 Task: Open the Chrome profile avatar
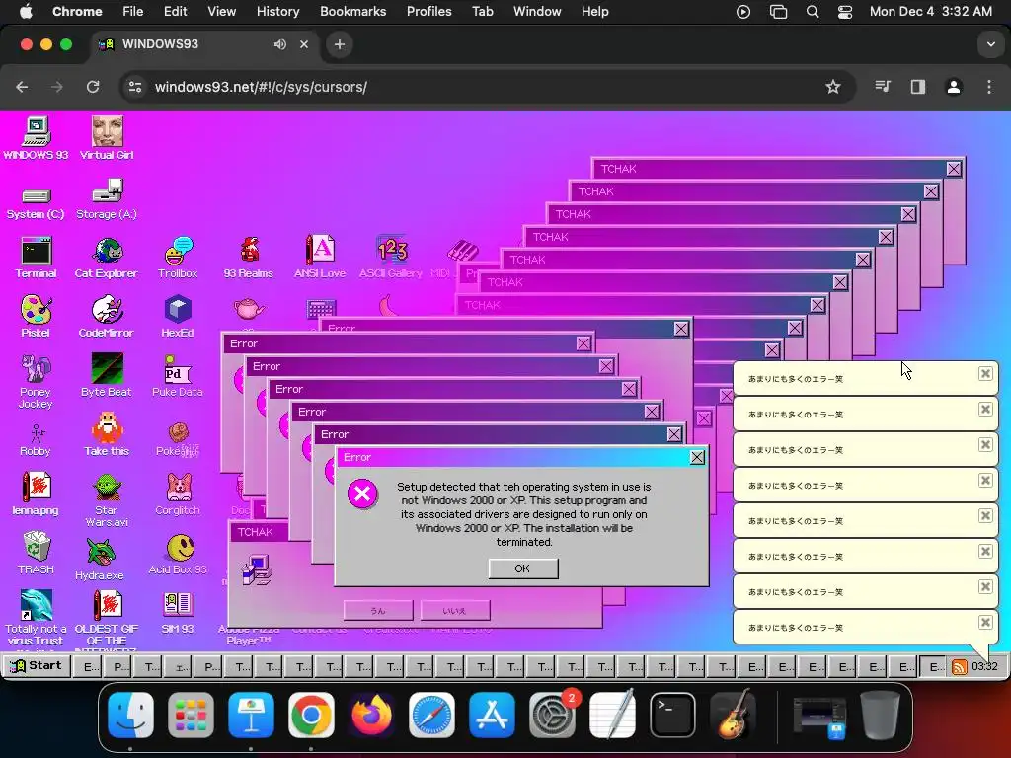point(954,87)
